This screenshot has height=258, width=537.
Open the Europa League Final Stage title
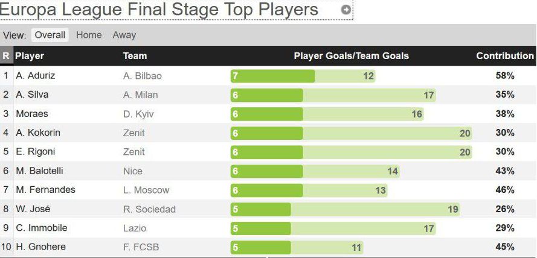click(x=159, y=10)
